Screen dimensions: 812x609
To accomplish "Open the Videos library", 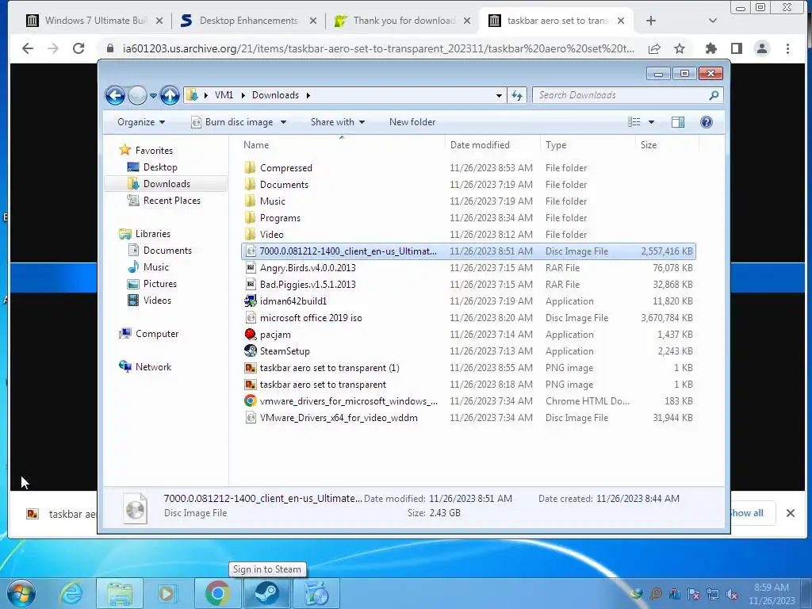I will tap(157, 301).
